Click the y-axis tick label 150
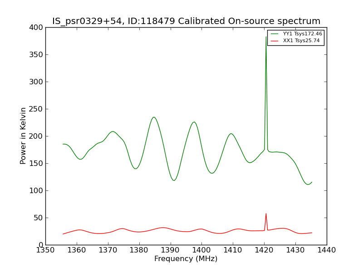This screenshot has width=363, height=272. click(36, 164)
